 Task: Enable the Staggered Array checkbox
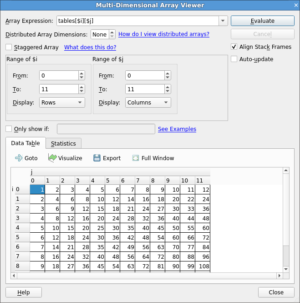click(x=9, y=47)
